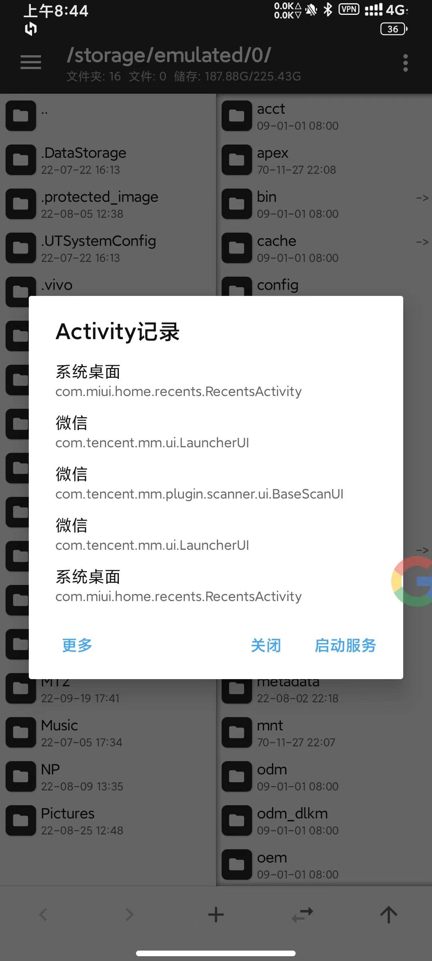Open the three-dot overflow menu

coord(406,63)
